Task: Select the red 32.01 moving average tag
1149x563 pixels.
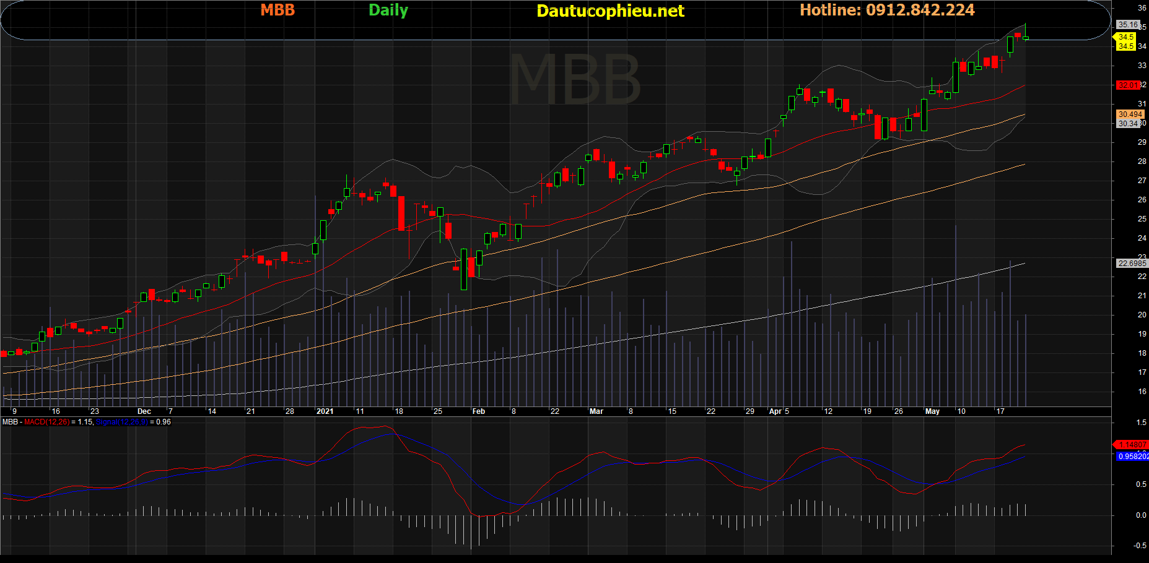Action: pos(1129,85)
